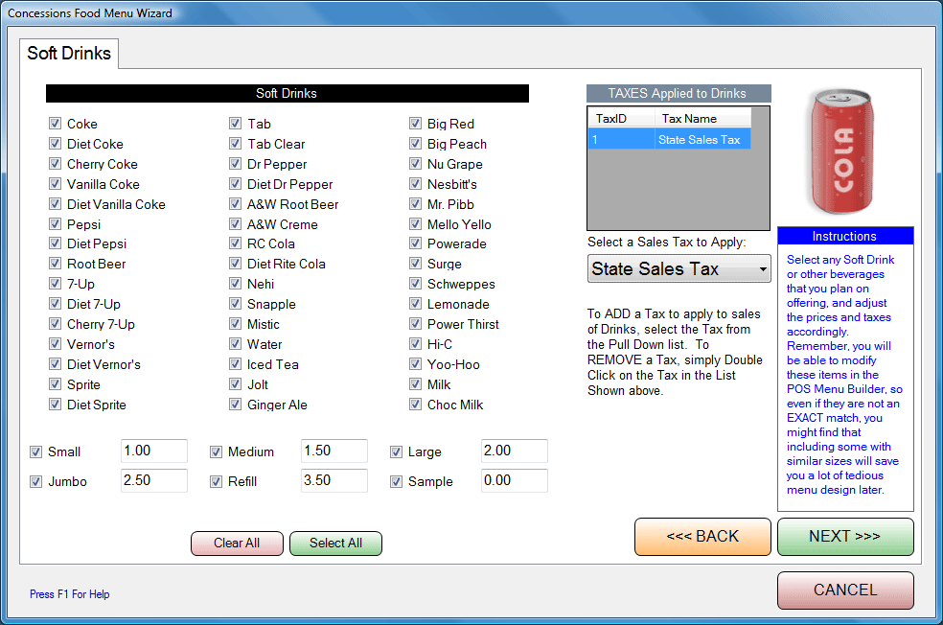This screenshot has width=943, height=625.
Task: Toggle the Small size checkbox
Action: [x=35, y=451]
